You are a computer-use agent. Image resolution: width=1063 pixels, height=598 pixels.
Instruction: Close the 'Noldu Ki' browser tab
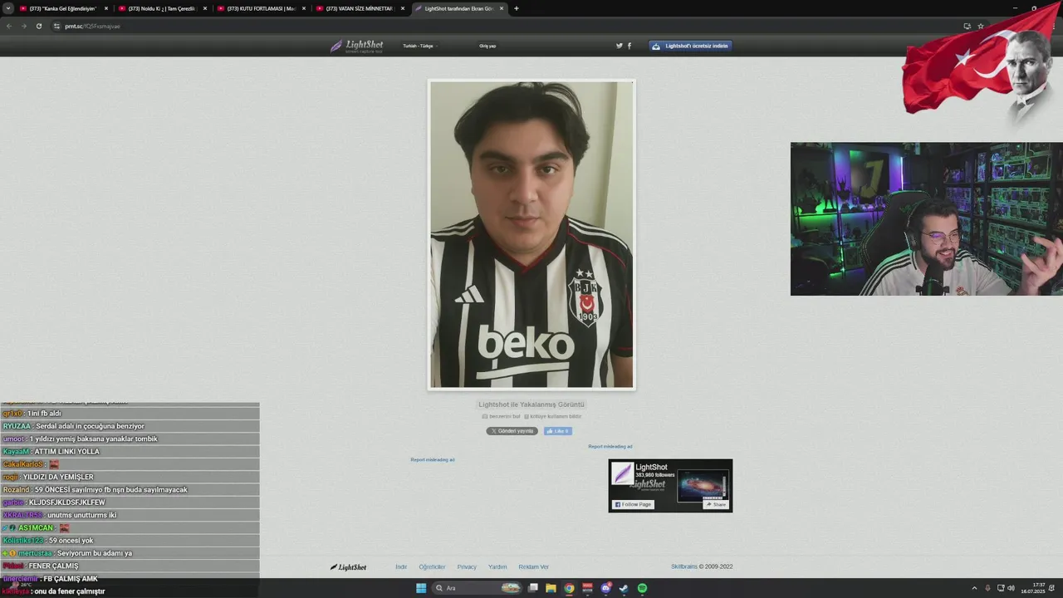pos(205,8)
